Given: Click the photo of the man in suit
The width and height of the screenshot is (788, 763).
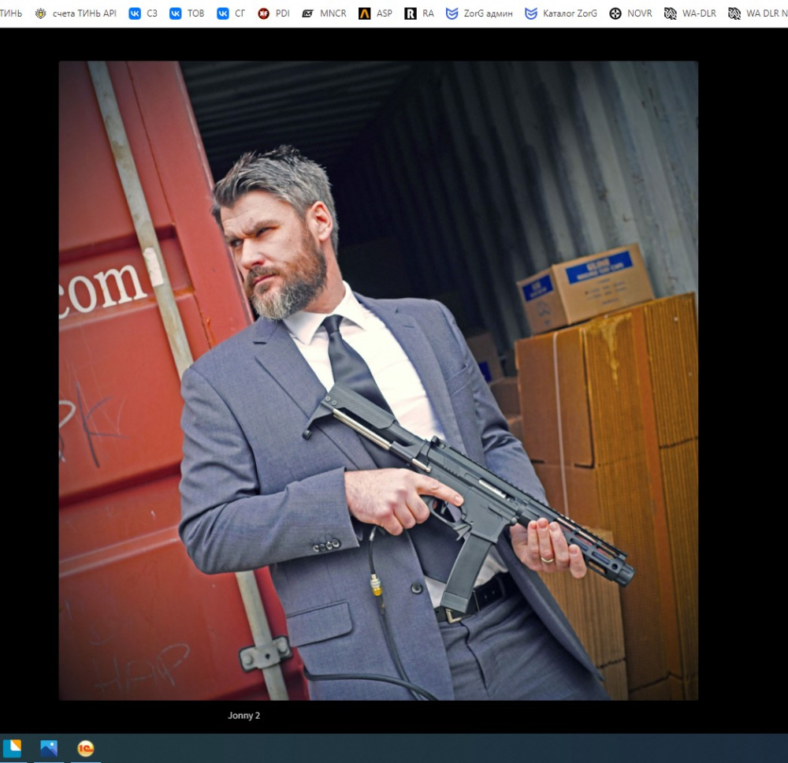Looking at the screenshot, I should [x=377, y=380].
